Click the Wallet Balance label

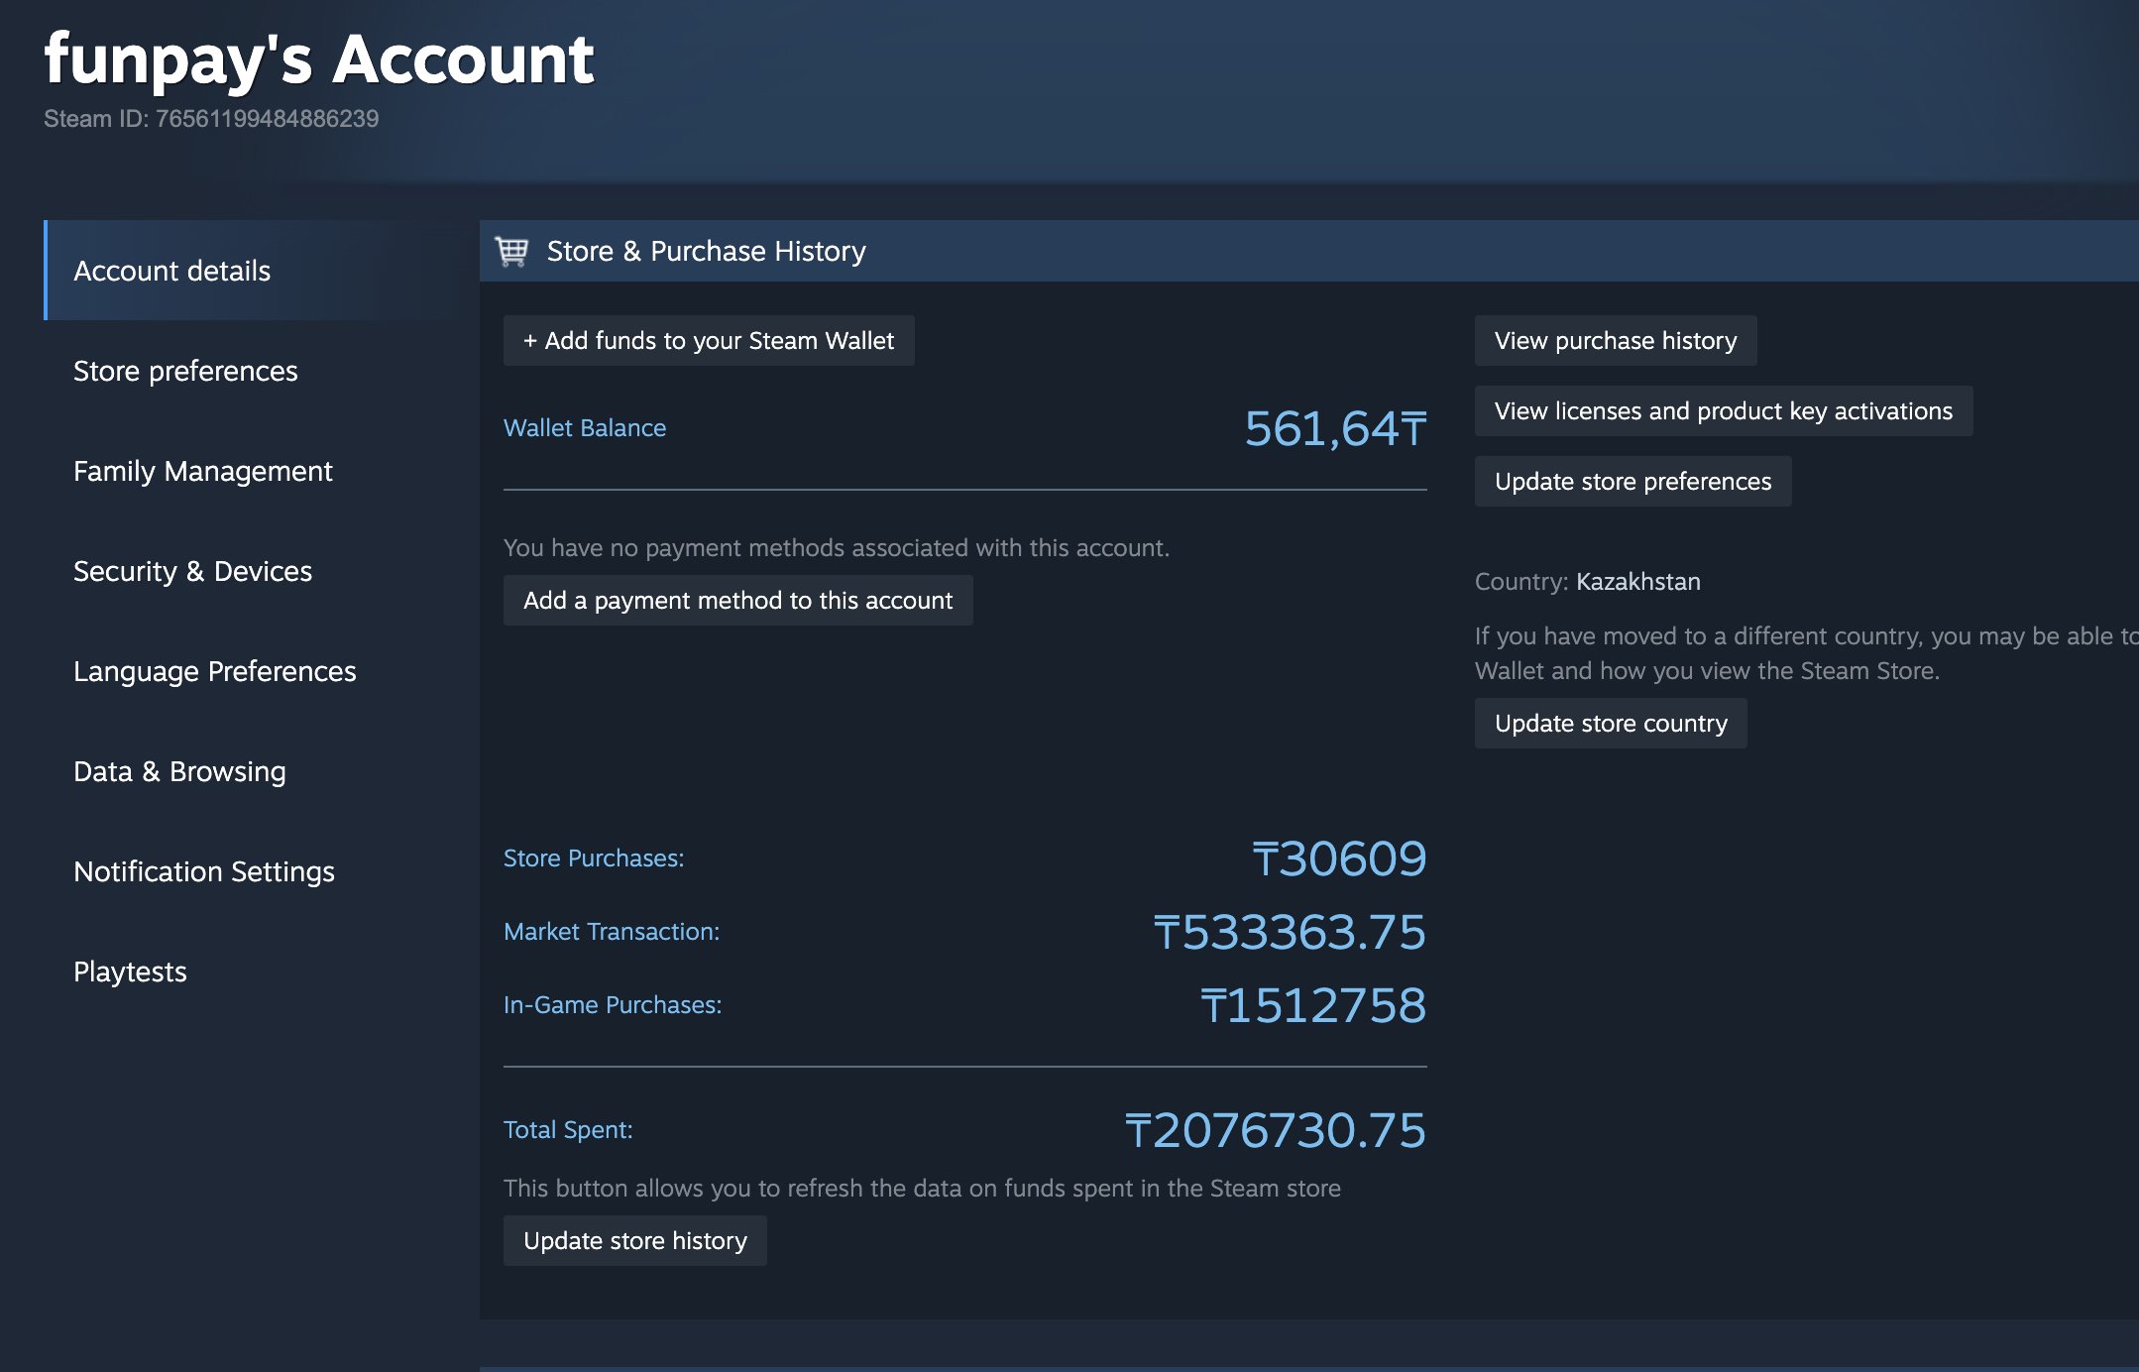(585, 428)
